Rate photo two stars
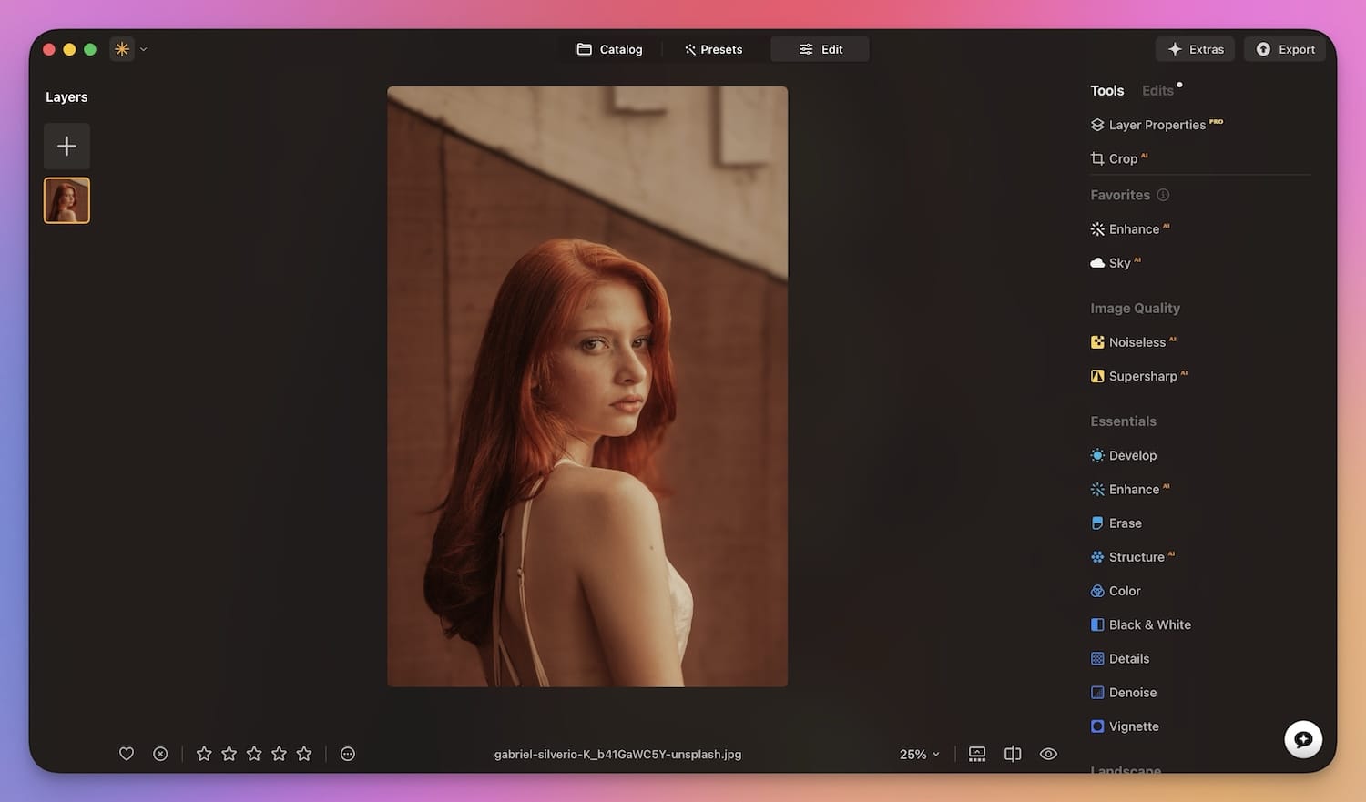The height and width of the screenshot is (802, 1366). pyautogui.click(x=229, y=754)
